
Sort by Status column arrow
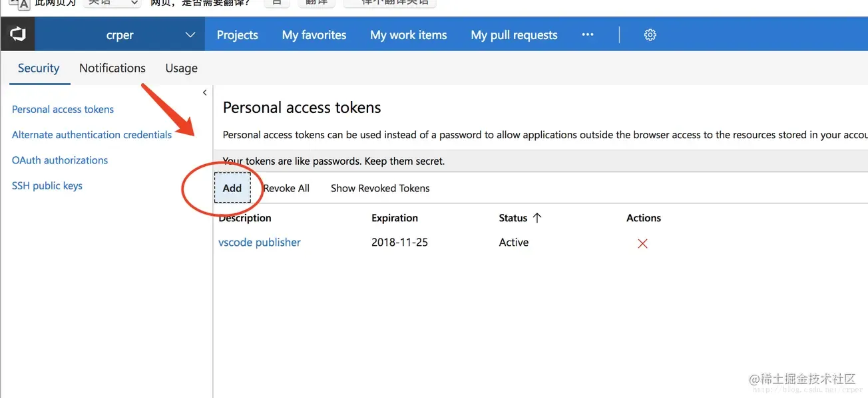coord(537,218)
